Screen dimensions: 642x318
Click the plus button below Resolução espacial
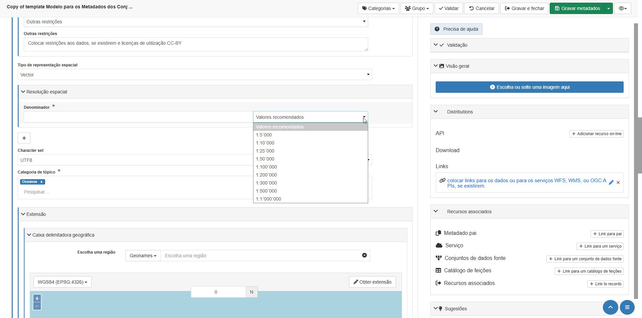coord(24,138)
